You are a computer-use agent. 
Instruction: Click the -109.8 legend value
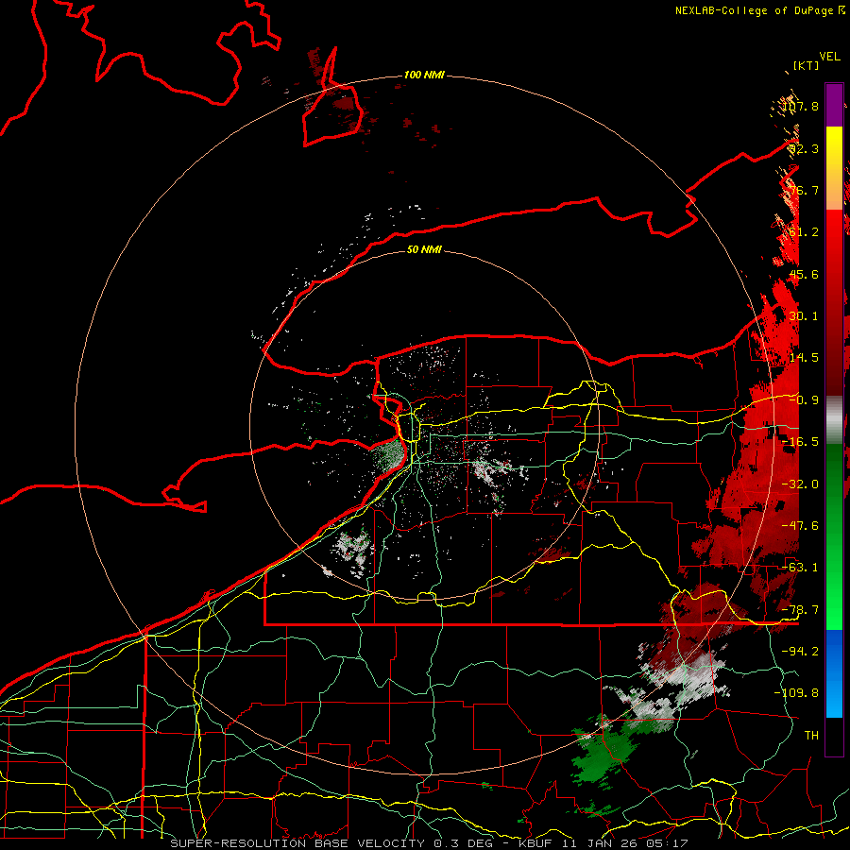796,693
